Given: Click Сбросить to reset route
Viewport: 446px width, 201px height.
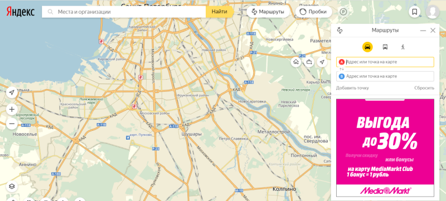Looking at the screenshot, I should click(424, 88).
